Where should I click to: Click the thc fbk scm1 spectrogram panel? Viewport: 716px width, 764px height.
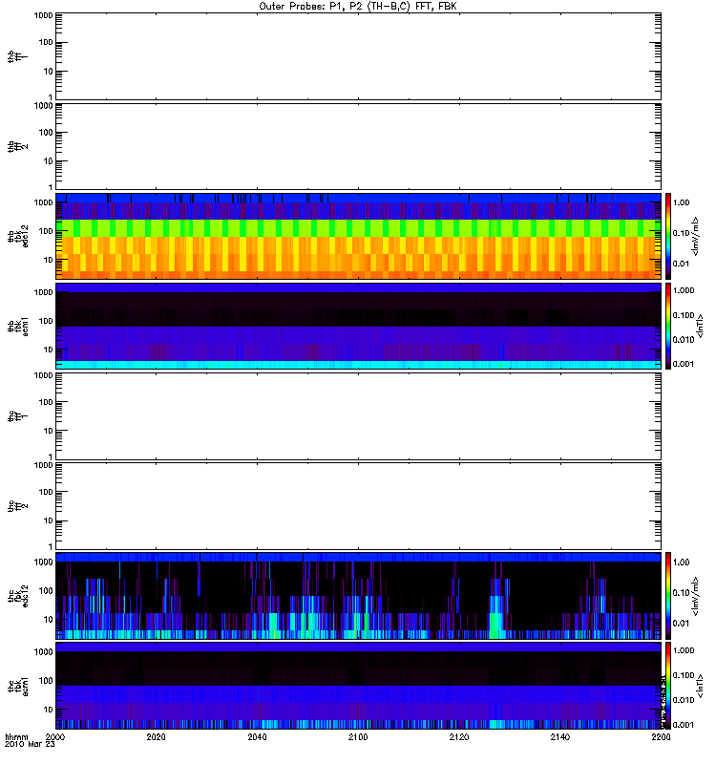pyautogui.click(x=358, y=686)
